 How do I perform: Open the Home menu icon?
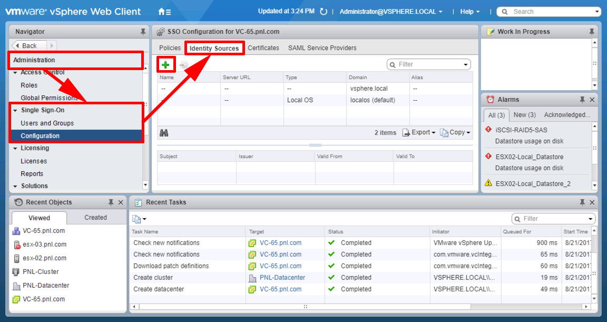(164, 12)
